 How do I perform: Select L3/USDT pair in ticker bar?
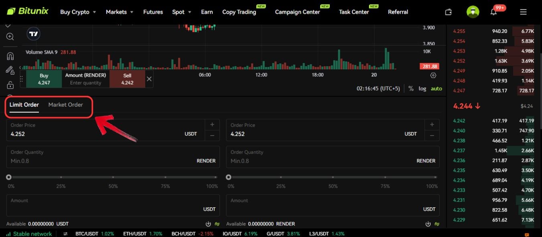tap(327, 234)
